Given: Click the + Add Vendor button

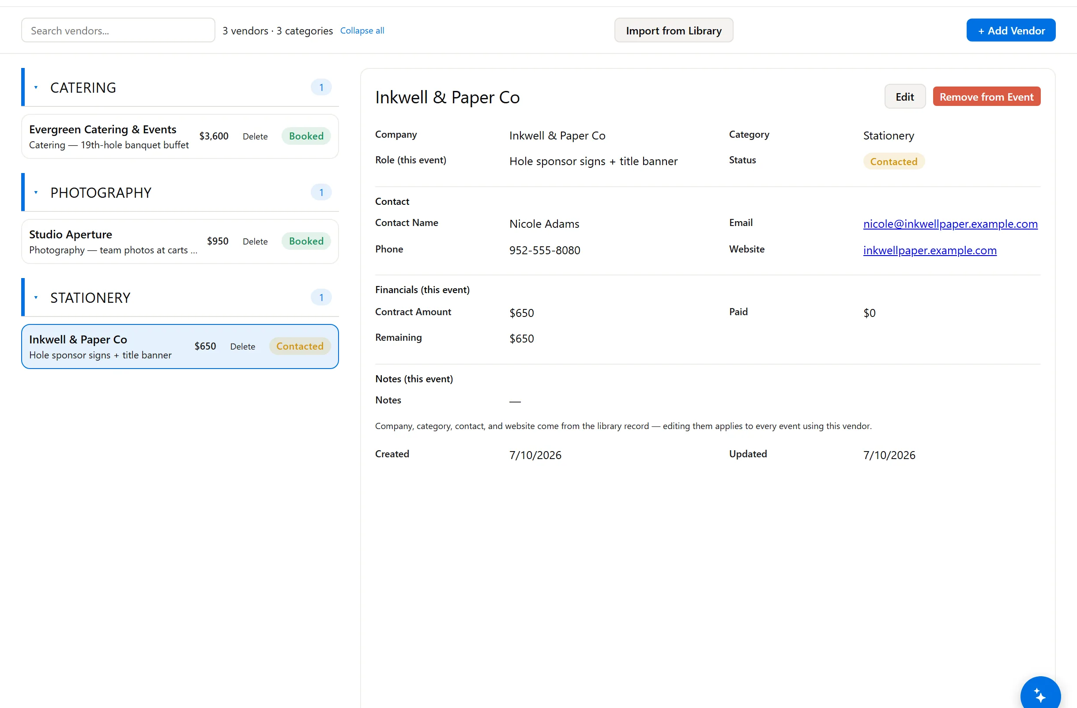Looking at the screenshot, I should (1010, 30).
